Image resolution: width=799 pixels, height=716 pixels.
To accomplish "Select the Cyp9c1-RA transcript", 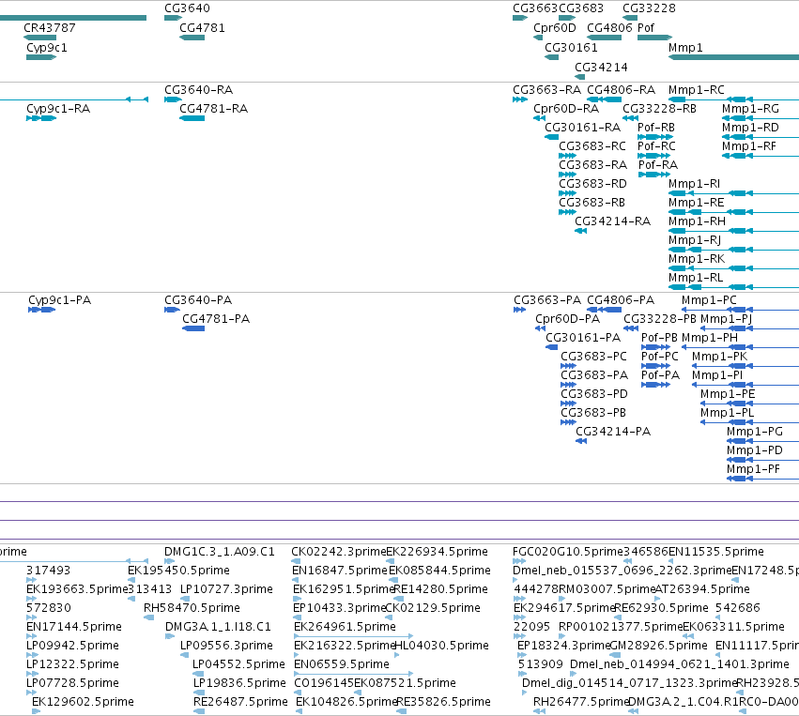I will (41, 118).
